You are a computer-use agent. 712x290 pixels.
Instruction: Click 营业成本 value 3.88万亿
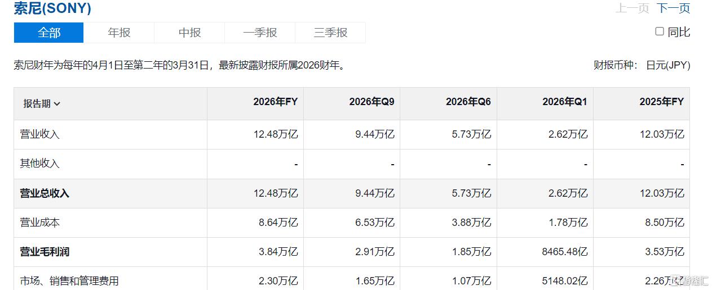coord(471,223)
